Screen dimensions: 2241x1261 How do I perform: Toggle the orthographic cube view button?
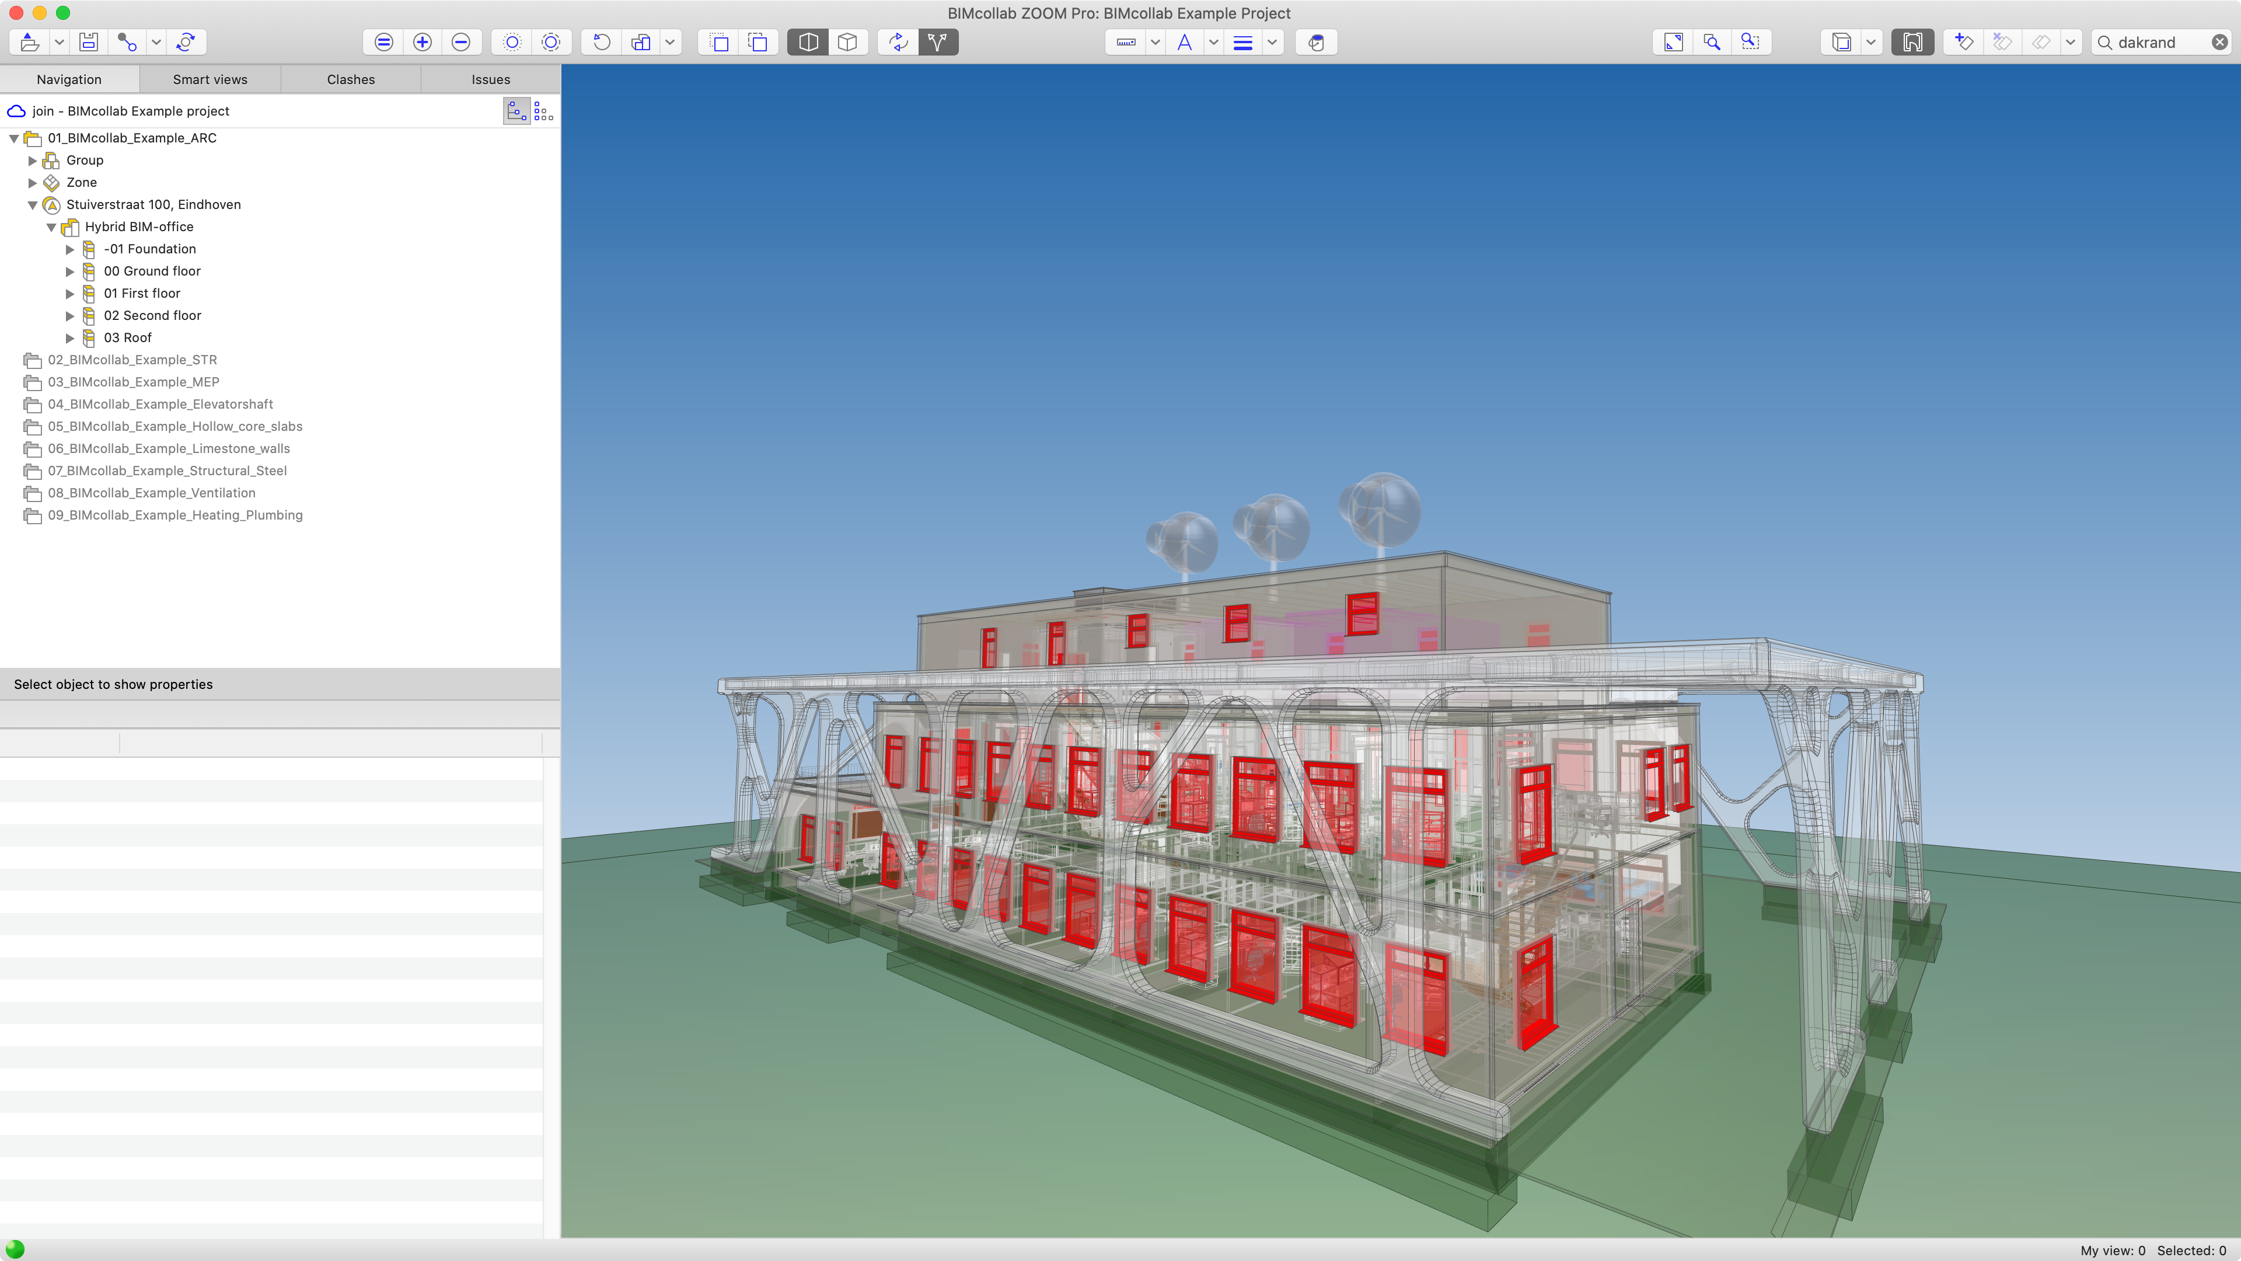(847, 42)
